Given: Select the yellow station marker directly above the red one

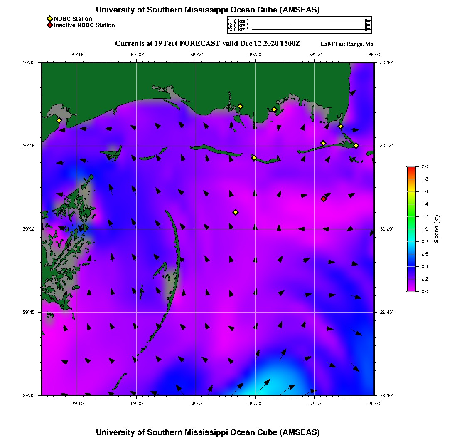Looking at the screenshot, I should (x=323, y=143).
